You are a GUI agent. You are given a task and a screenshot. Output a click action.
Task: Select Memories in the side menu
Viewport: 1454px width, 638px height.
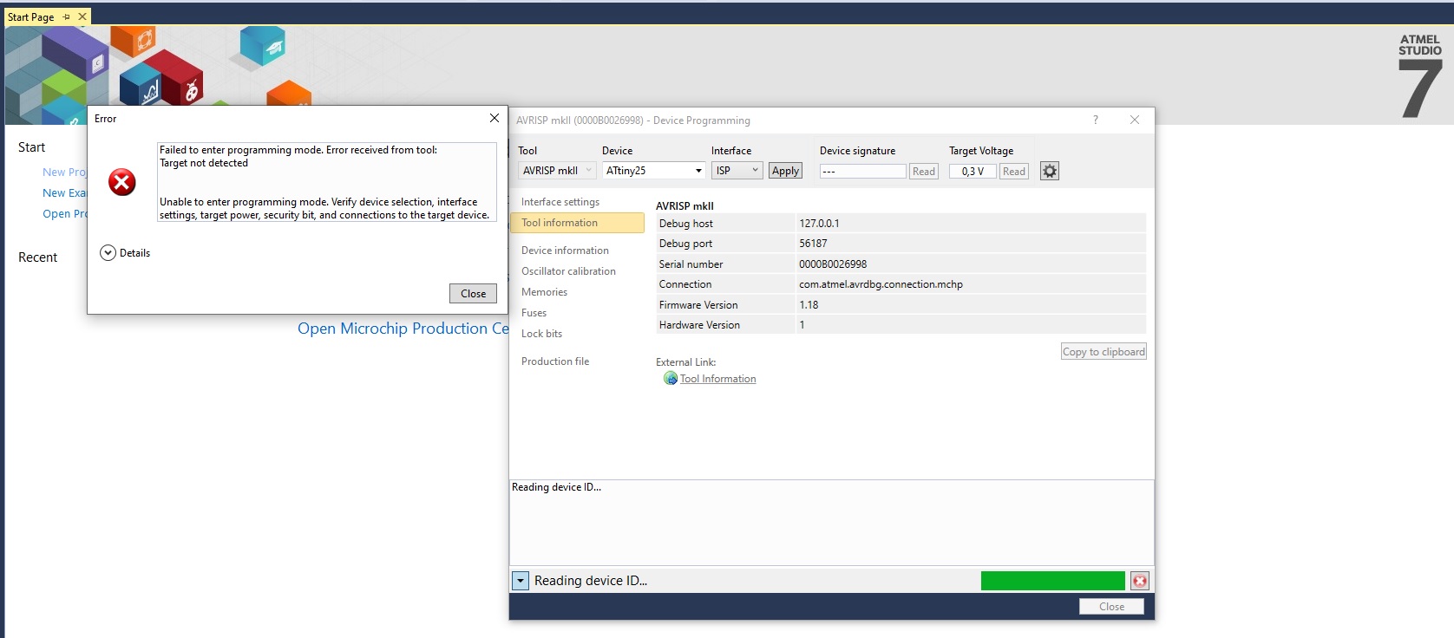coord(544,292)
